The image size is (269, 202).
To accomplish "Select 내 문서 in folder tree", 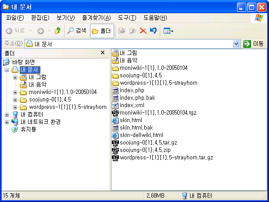I will pyautogui.click(x=30, y=70).
